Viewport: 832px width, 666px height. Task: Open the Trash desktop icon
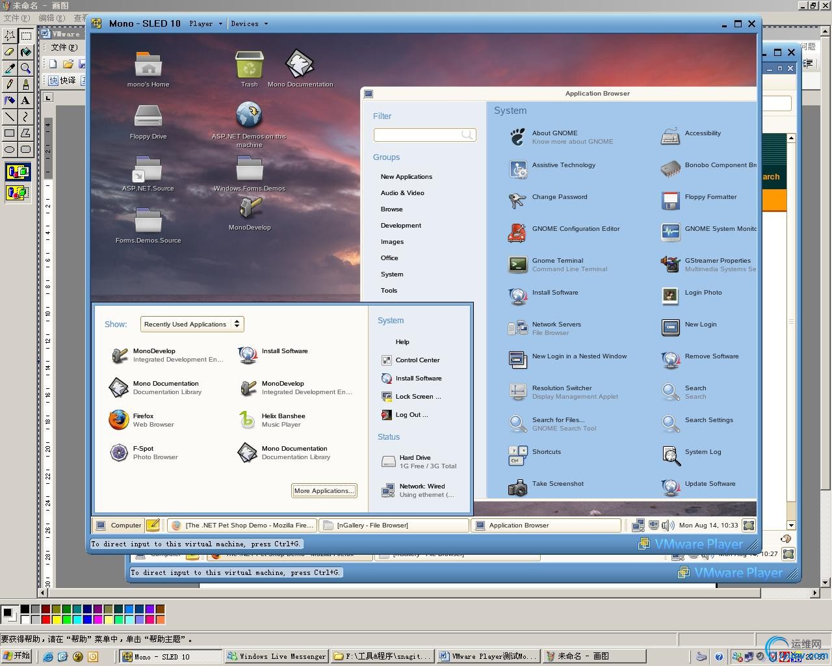coord(250,70)
